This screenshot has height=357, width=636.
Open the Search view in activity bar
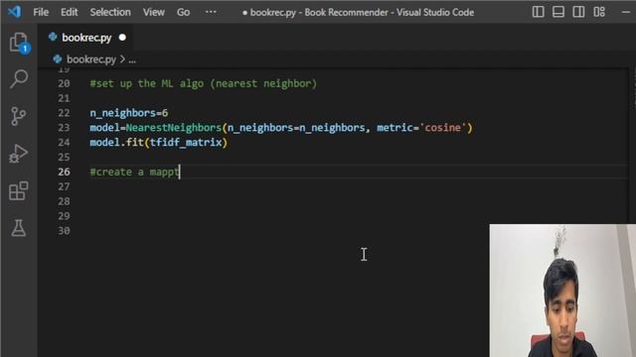pyautogui.click(x=19, y=78)
